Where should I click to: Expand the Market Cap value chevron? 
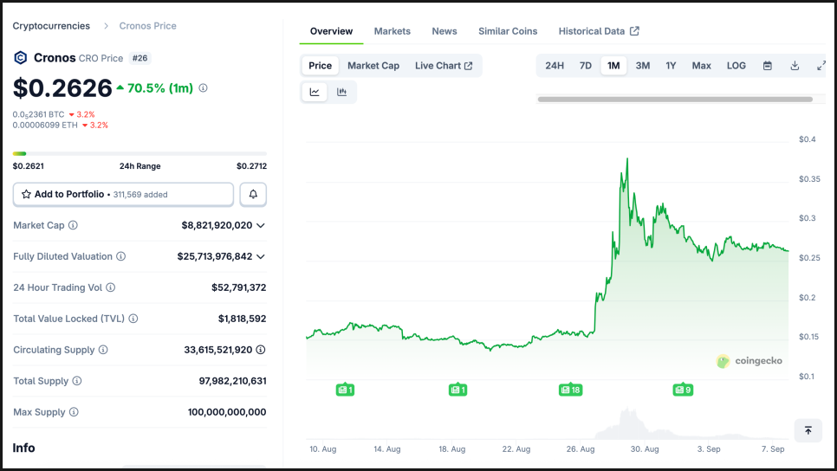[x=261, y=226]
